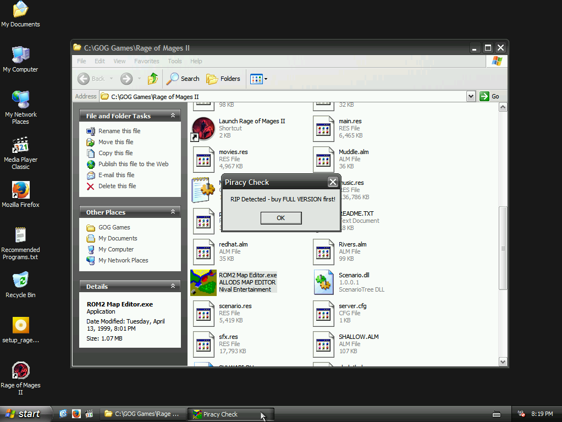Select the Rivers.alm file icon
This screenshot has width=562, height=422.
[323, 252]
